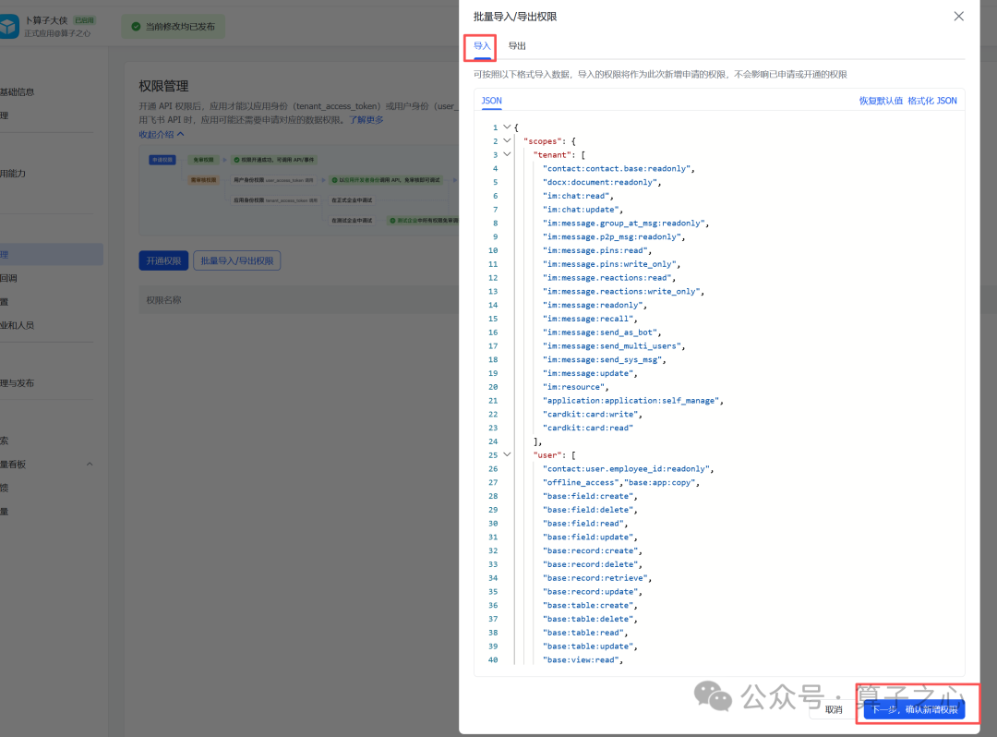
Task: Click the "application:application:self_manage" line
Action: (632, 401)
